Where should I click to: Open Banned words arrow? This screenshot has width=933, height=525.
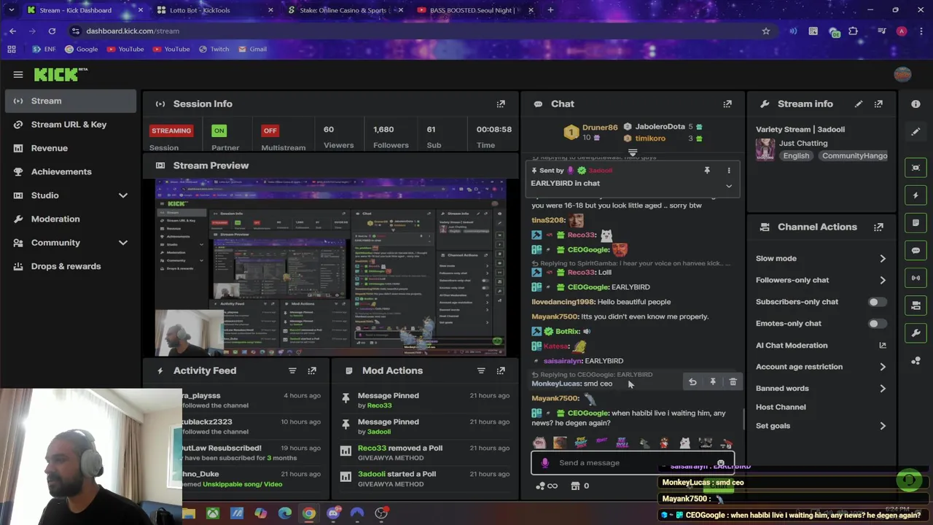pyautogui.click(x=883, y=389)
